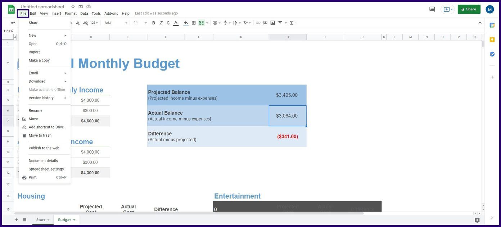Switch to the Start sheet tab

(43, 220)
